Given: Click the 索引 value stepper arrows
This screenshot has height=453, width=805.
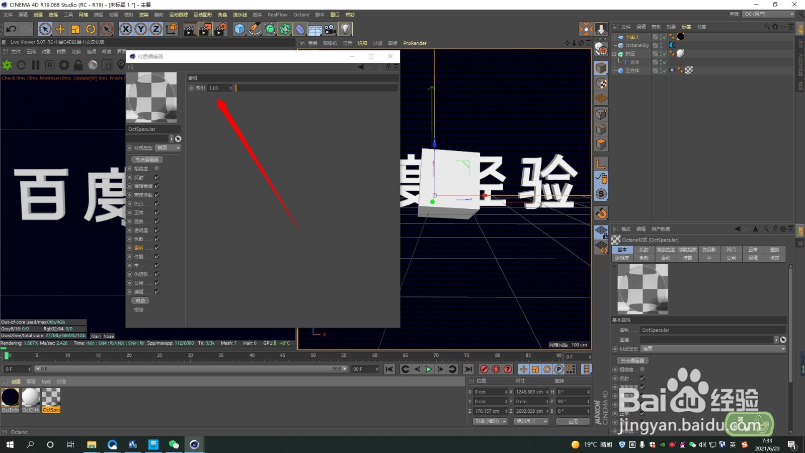Looking at the screenshot, I should pyautogui.click(x=231, y=88).
